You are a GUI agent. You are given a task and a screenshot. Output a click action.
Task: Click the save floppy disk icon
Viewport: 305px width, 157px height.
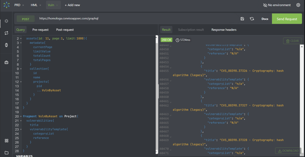click(242, 19)
